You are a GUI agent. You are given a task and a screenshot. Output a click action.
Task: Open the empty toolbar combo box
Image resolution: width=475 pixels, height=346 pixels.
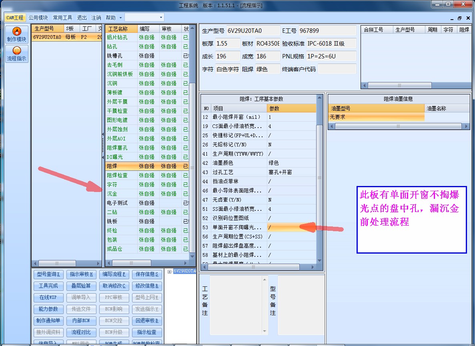144,18
